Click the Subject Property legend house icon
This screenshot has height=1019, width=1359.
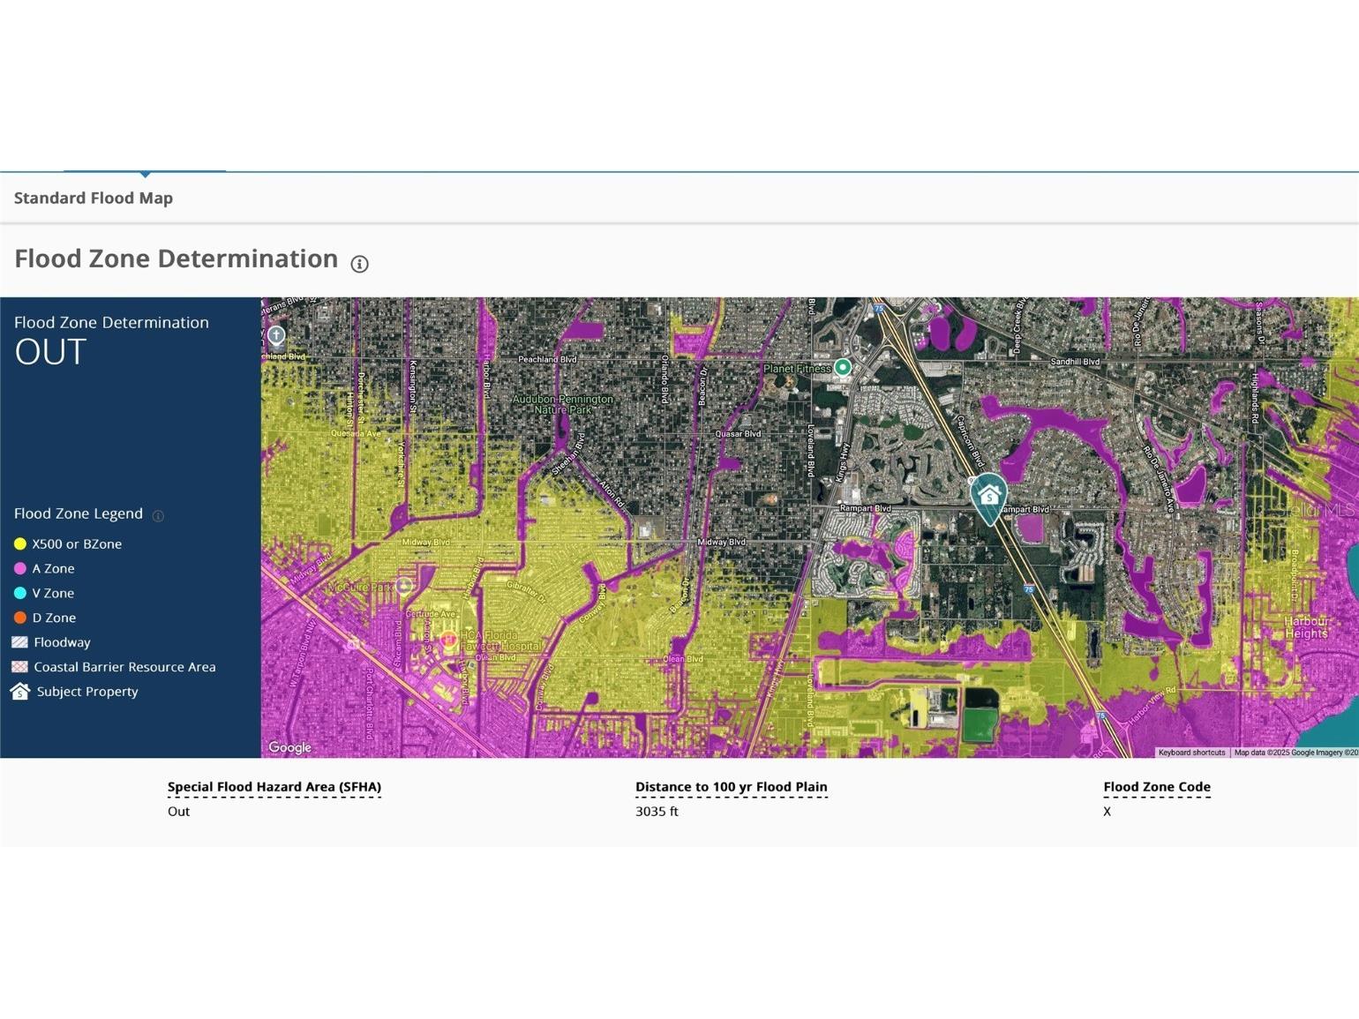point(19,692)
